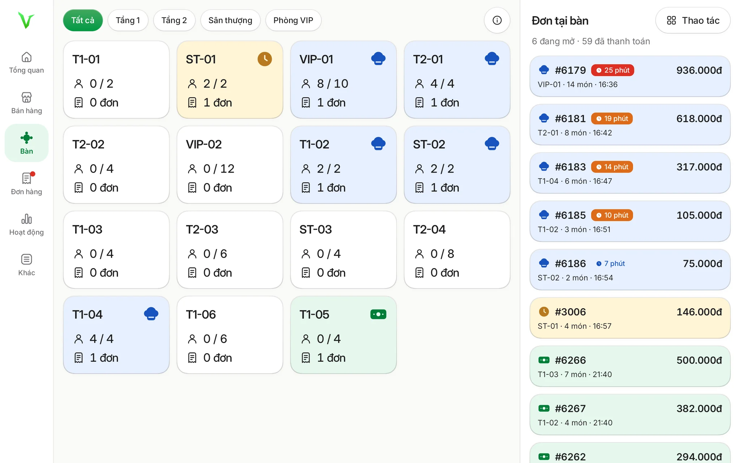Viewport: 740px width, 463px height.
Task: Select table T1-01
Action: (x=116, y=80)
